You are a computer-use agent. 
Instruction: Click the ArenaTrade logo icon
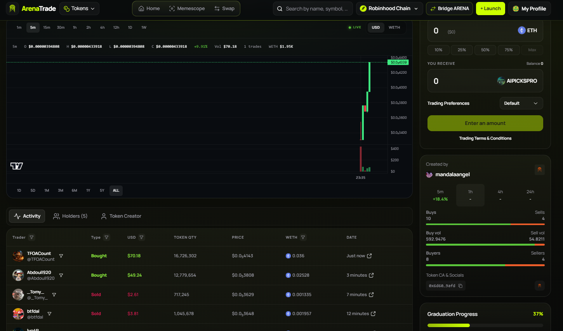[12, 8]
